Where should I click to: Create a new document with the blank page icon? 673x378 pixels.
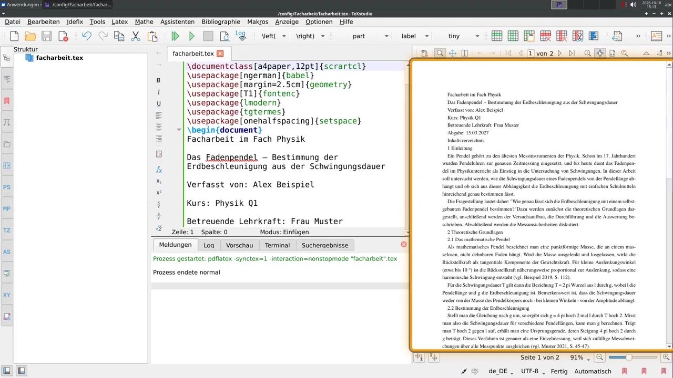[14, 36]
